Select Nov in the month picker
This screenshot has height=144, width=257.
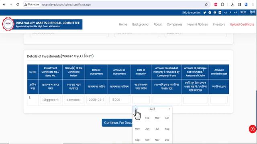click(157, 140)
